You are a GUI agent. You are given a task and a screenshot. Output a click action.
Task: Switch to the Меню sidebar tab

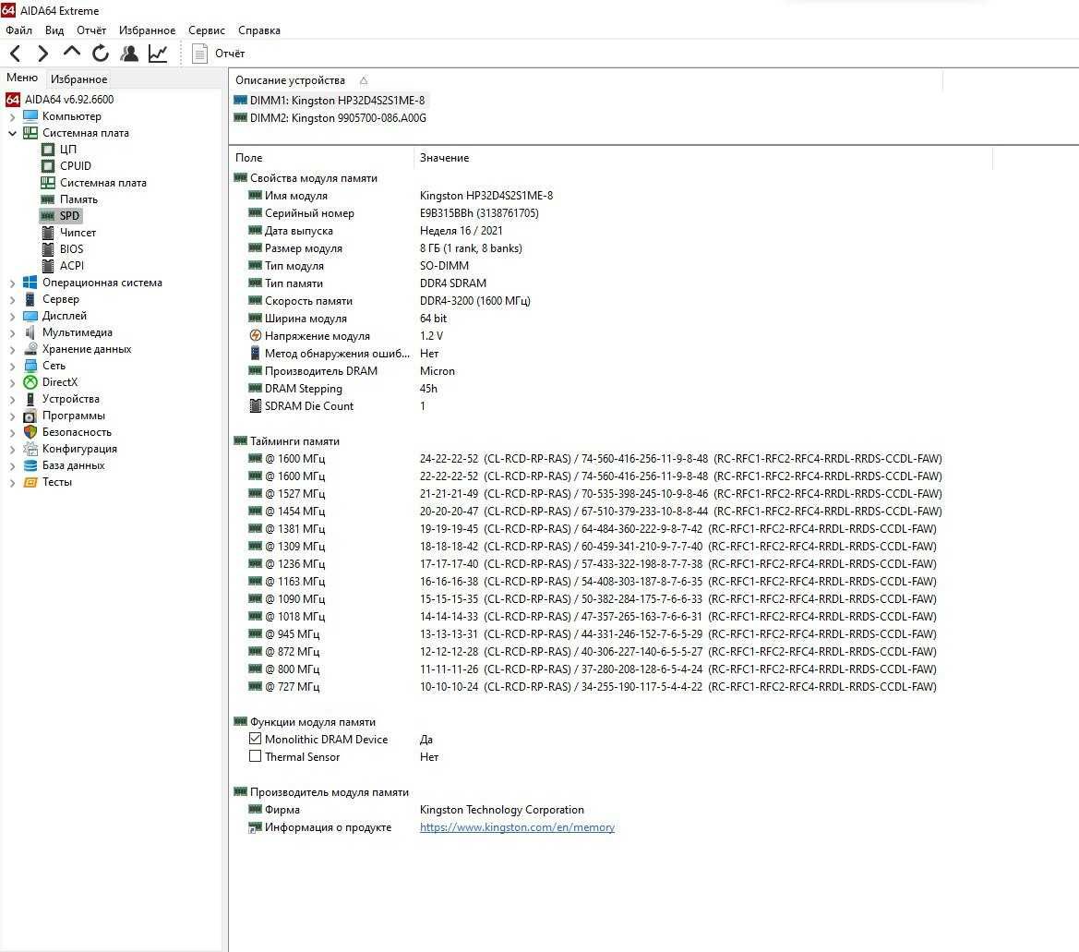[22, 78]
